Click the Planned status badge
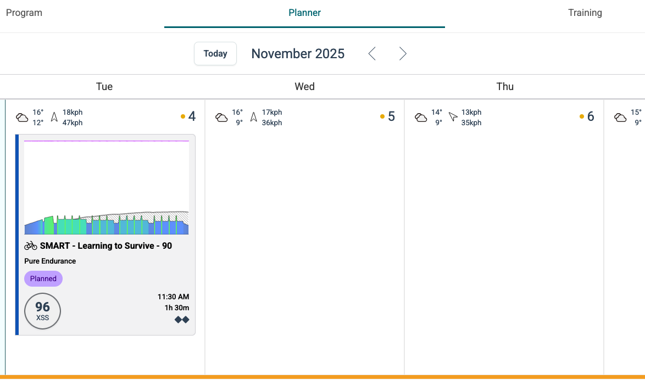This screenshot has width=645, height=380. (43, 279)
